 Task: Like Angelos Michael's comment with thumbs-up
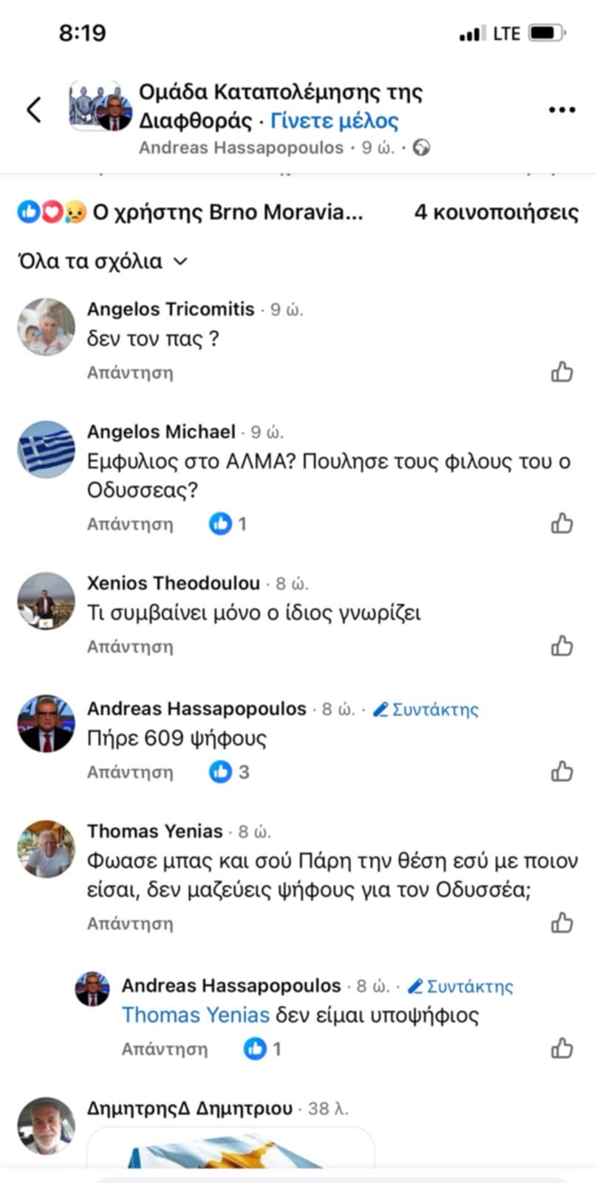click(x=562, y=523)
